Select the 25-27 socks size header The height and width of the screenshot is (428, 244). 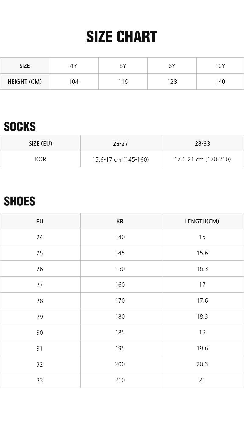click(x=120, y=143)
